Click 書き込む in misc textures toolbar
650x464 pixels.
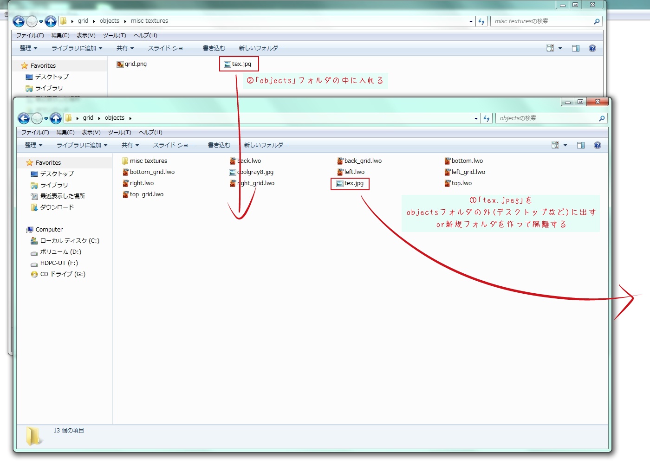coord(214,48)
